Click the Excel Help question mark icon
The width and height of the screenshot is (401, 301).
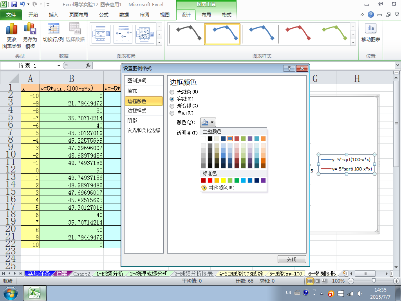(x=370, y=15)
